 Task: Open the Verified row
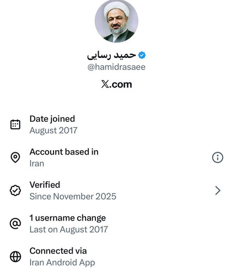coord(116,191)
